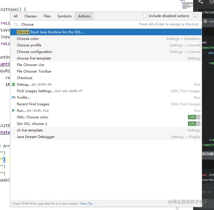Viewport: 214px width, 210px height.
Task: Select Find Usages Settings... action
Action: tap(106, 91)
